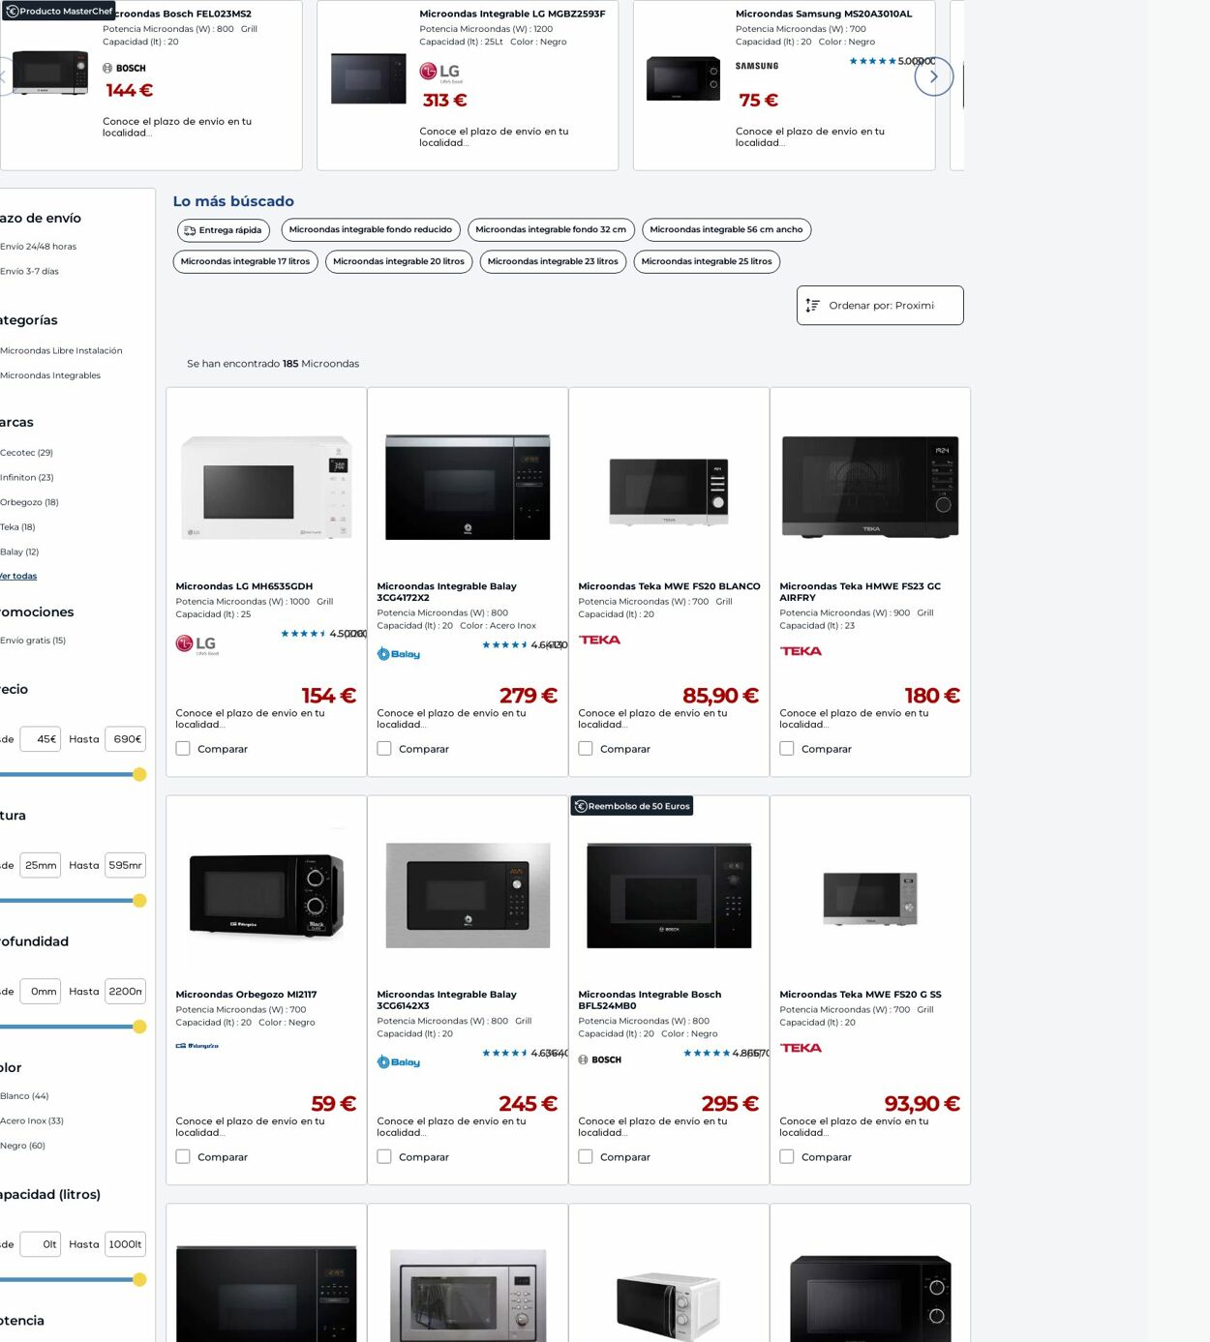Filter by Infiniton (23) brand
The width and height of the screenshot is (1210, 1342).
(27, 478)
